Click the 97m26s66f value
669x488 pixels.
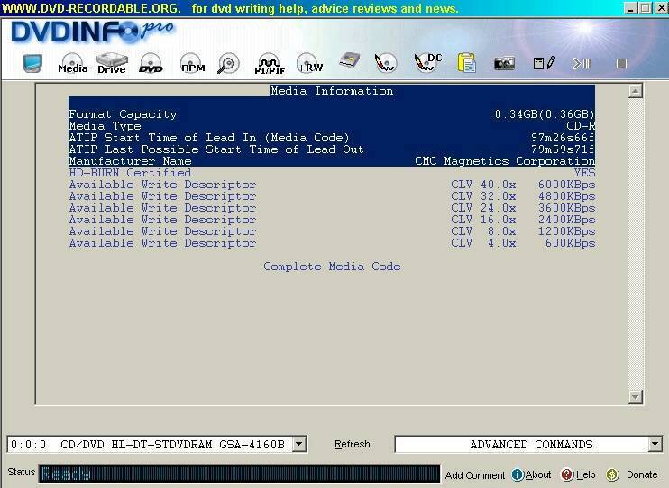[563, 138]
